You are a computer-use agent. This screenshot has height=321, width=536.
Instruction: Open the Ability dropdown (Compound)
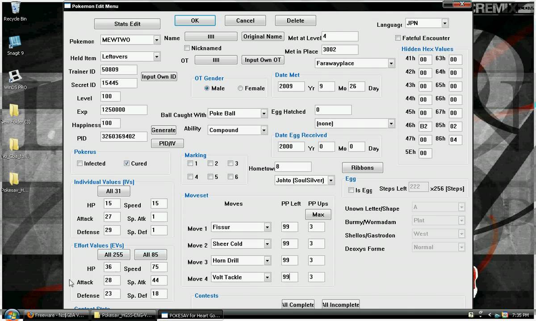[264, 130]
